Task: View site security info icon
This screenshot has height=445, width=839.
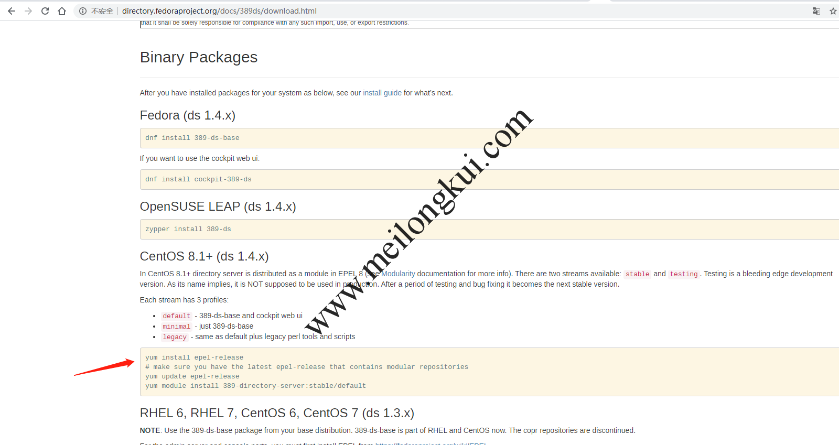Action: click(x=83, y=11)
